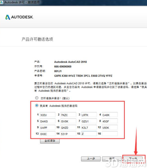
Task: Select the connect and activate now radio option
Action: [x=37, y=98]
